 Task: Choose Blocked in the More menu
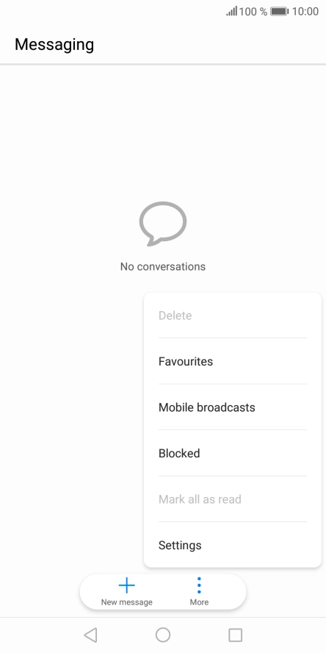(233, 453)
